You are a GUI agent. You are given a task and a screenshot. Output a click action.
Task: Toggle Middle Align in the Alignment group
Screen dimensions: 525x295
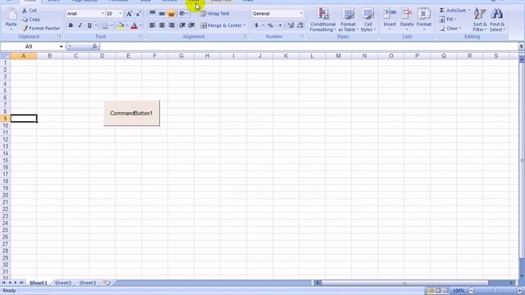162,14
